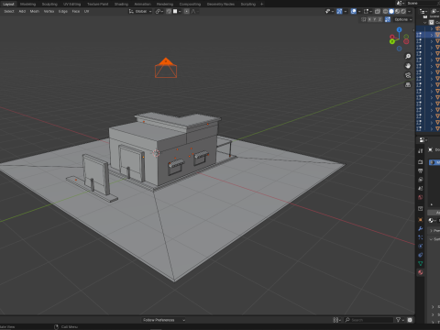Screen dimensions: 440x330
Task: Open the pivot point dropdown
Action: [159, 11]
